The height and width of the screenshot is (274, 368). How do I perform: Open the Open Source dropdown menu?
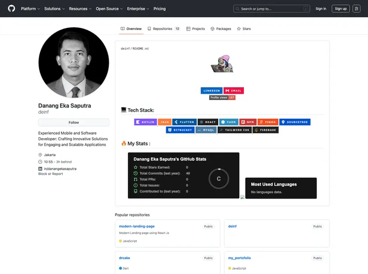pos(109,9)
